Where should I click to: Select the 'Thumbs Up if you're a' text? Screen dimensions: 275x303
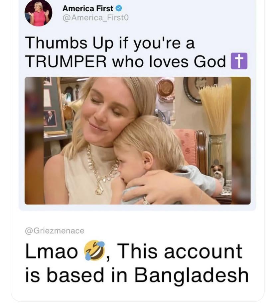(110, 43)
